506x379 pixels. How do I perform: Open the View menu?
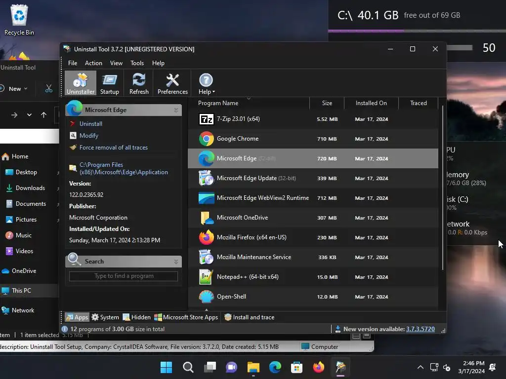pyautogui.click(x=116, y=63)
